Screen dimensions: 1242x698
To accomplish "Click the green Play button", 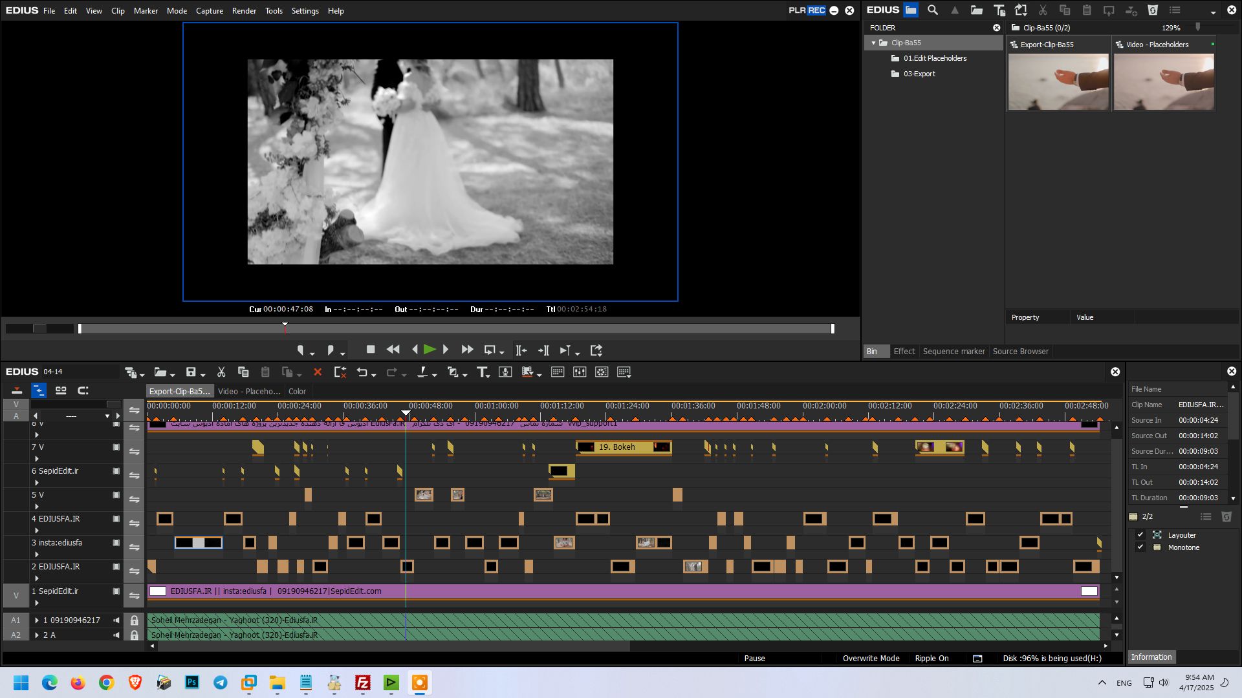I will coord(430,350).
